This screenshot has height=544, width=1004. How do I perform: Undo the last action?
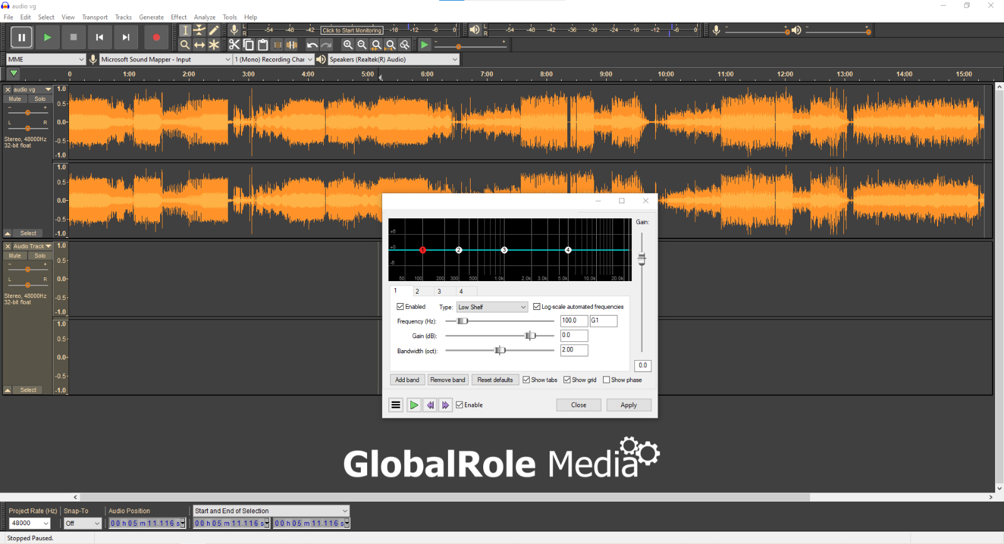[312, 45]
